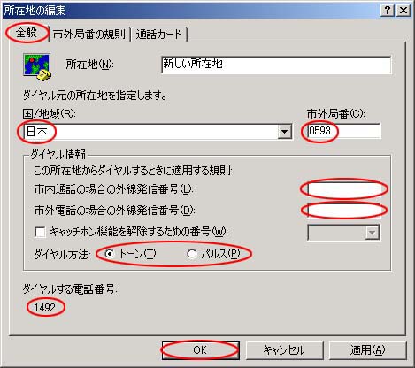The width and height of the screenshot is (415, 368).
Task: Click the question mark help icon
Action: point(388,11)
